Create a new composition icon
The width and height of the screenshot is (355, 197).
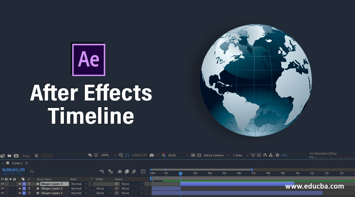click(16, 156)
